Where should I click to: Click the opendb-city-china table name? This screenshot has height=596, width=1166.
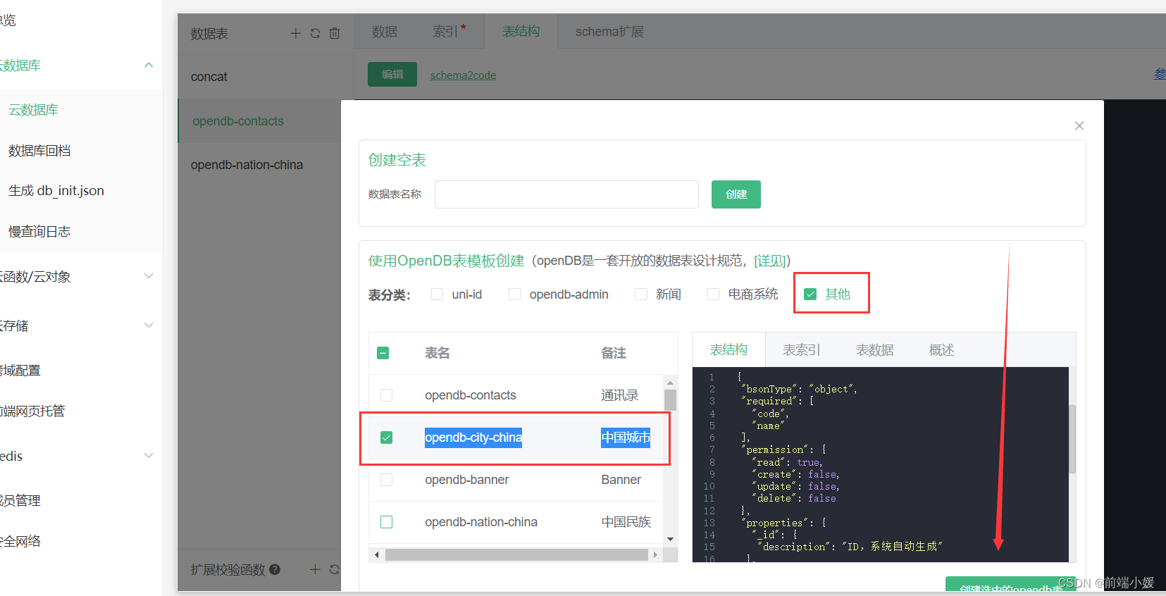pyautogui.click(x=473, y=437)
